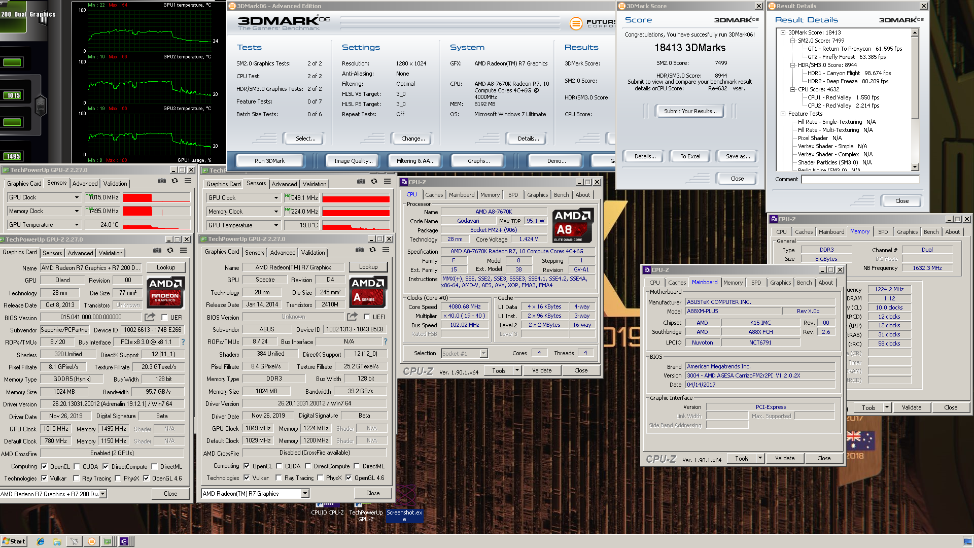This screenshot has height=548, width=974.
Task: Click Comment input field in Result Details
Action: point(860,179)
